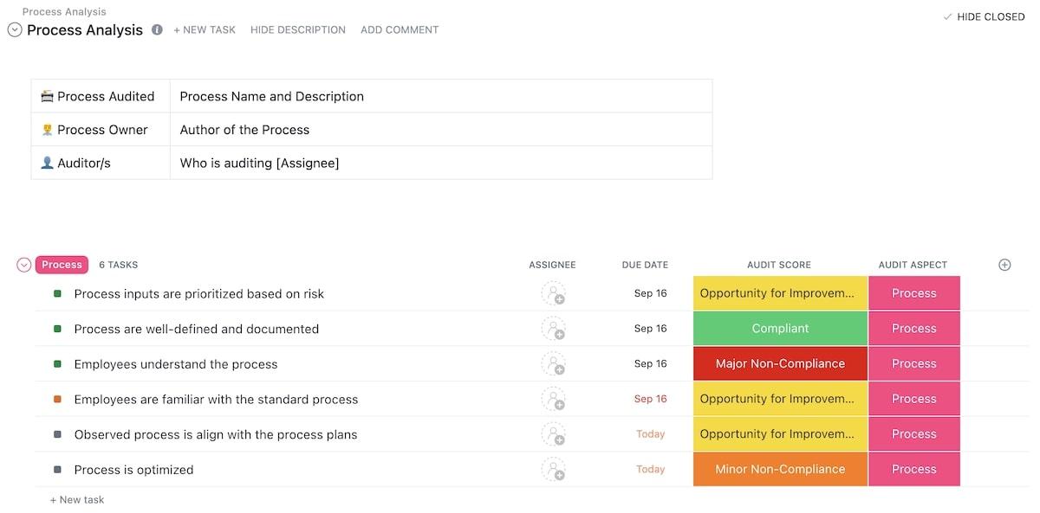Assign user to Process inputs are prioritized task
This screenshot has height=513, width=1040.
(x=553, y=293)
